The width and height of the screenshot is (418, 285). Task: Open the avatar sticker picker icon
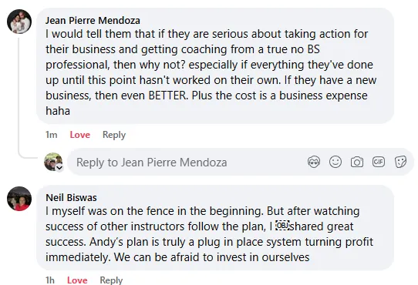tap(314, 162)
